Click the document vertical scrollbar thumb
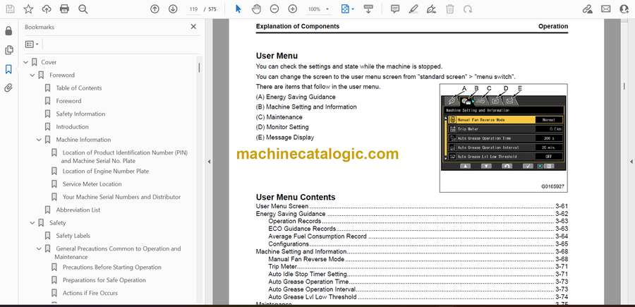 624,85
